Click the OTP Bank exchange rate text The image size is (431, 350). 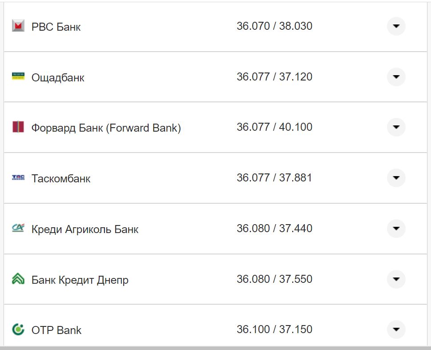[275, 330]
